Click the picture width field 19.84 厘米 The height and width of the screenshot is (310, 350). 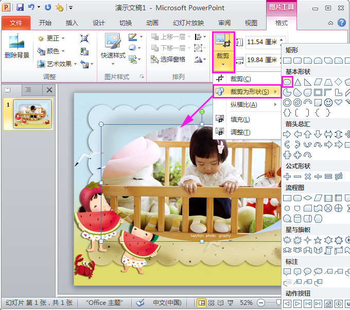point(263,60)
